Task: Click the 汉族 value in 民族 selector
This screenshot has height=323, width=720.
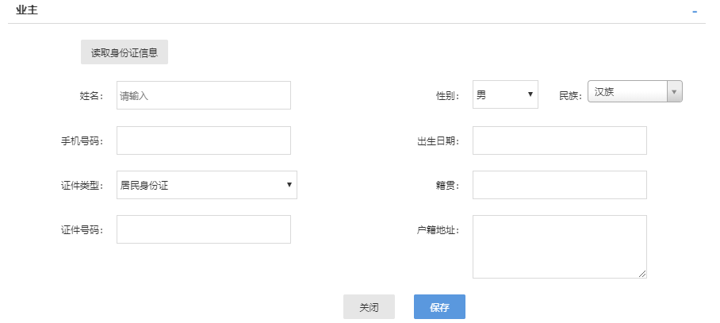Action: point(604,91)
